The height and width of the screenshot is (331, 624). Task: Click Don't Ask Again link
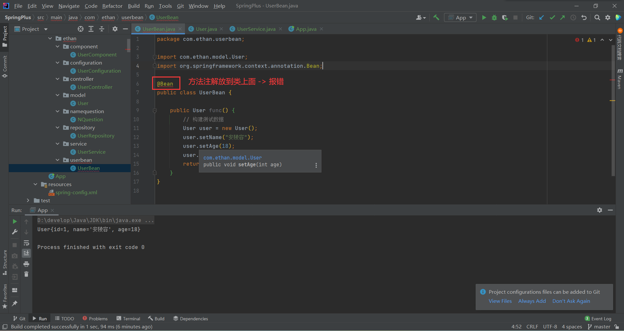pyautogui.click(x=571, y=301)
